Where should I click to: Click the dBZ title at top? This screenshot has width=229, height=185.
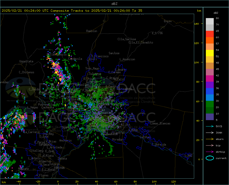(x=114, y=4)
